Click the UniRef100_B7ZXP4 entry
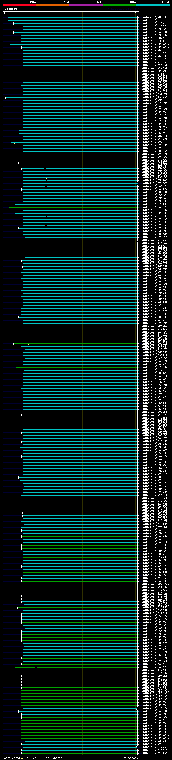This screenshot has width=172, height=760. 154,53
